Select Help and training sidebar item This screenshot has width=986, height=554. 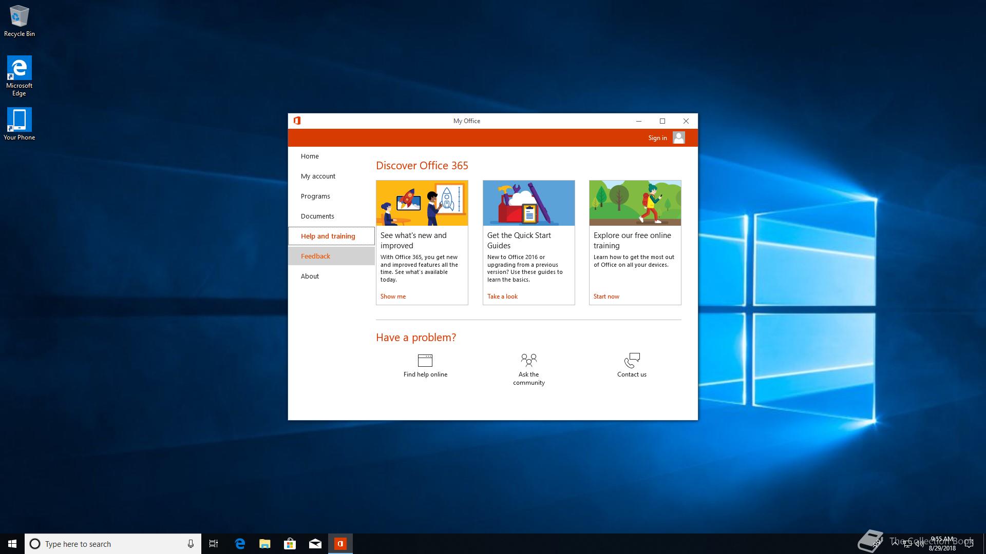[331, 236]
